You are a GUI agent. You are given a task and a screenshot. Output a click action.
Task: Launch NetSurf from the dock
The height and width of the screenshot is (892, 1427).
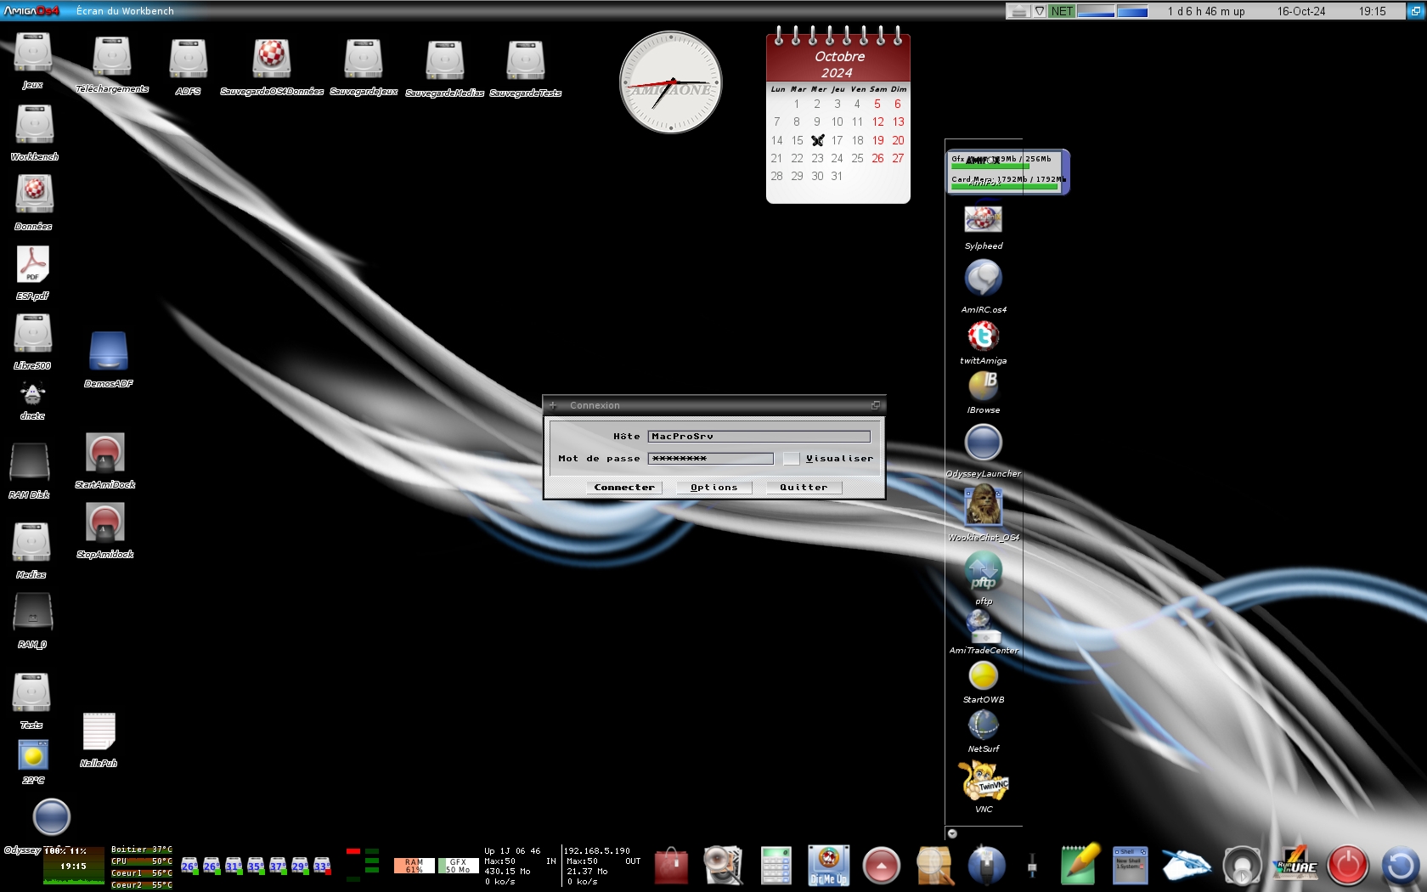click(984, 725)
